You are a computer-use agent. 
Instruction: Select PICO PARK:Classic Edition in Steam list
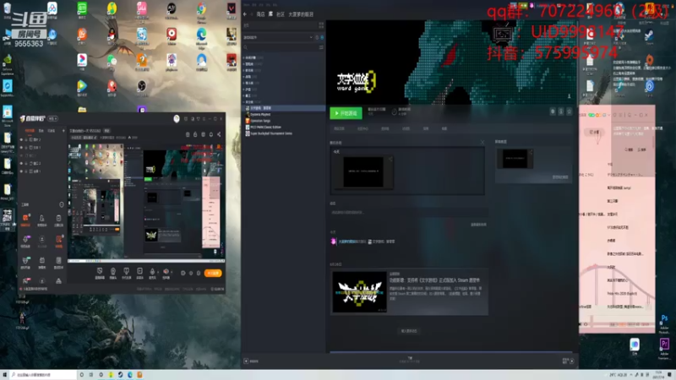click(x=265, y=128)
